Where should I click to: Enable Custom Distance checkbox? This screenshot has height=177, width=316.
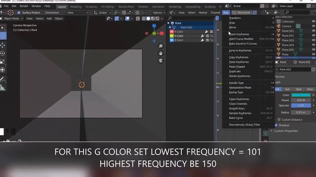pyautogui.click(x=279, y=119)
